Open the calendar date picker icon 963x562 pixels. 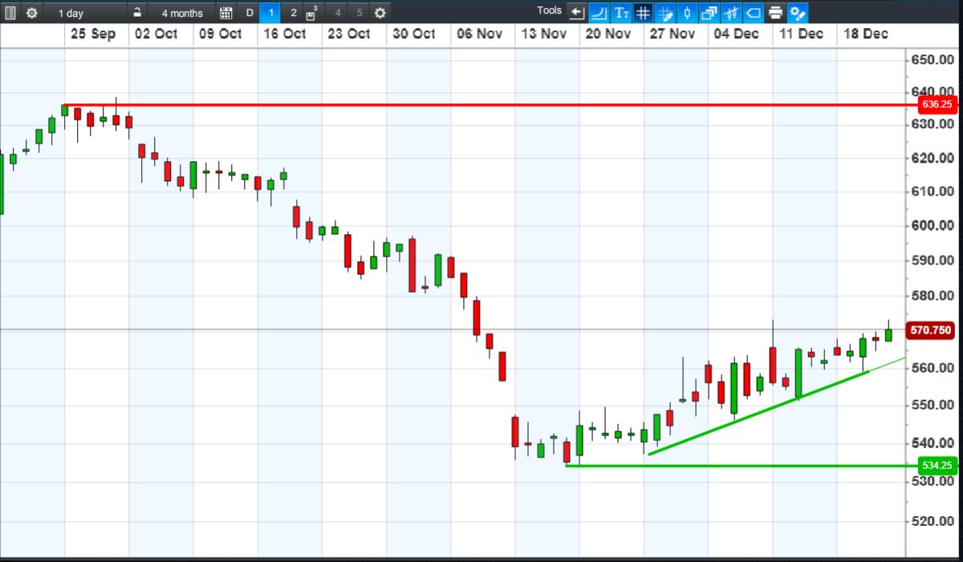tap(226, 13)
